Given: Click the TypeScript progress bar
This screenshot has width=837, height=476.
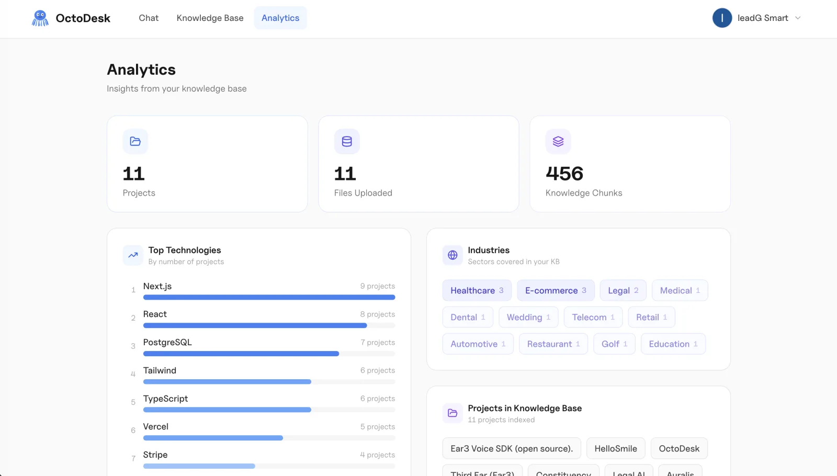Looking at the screenshot, I should click(x=269, y=410).
